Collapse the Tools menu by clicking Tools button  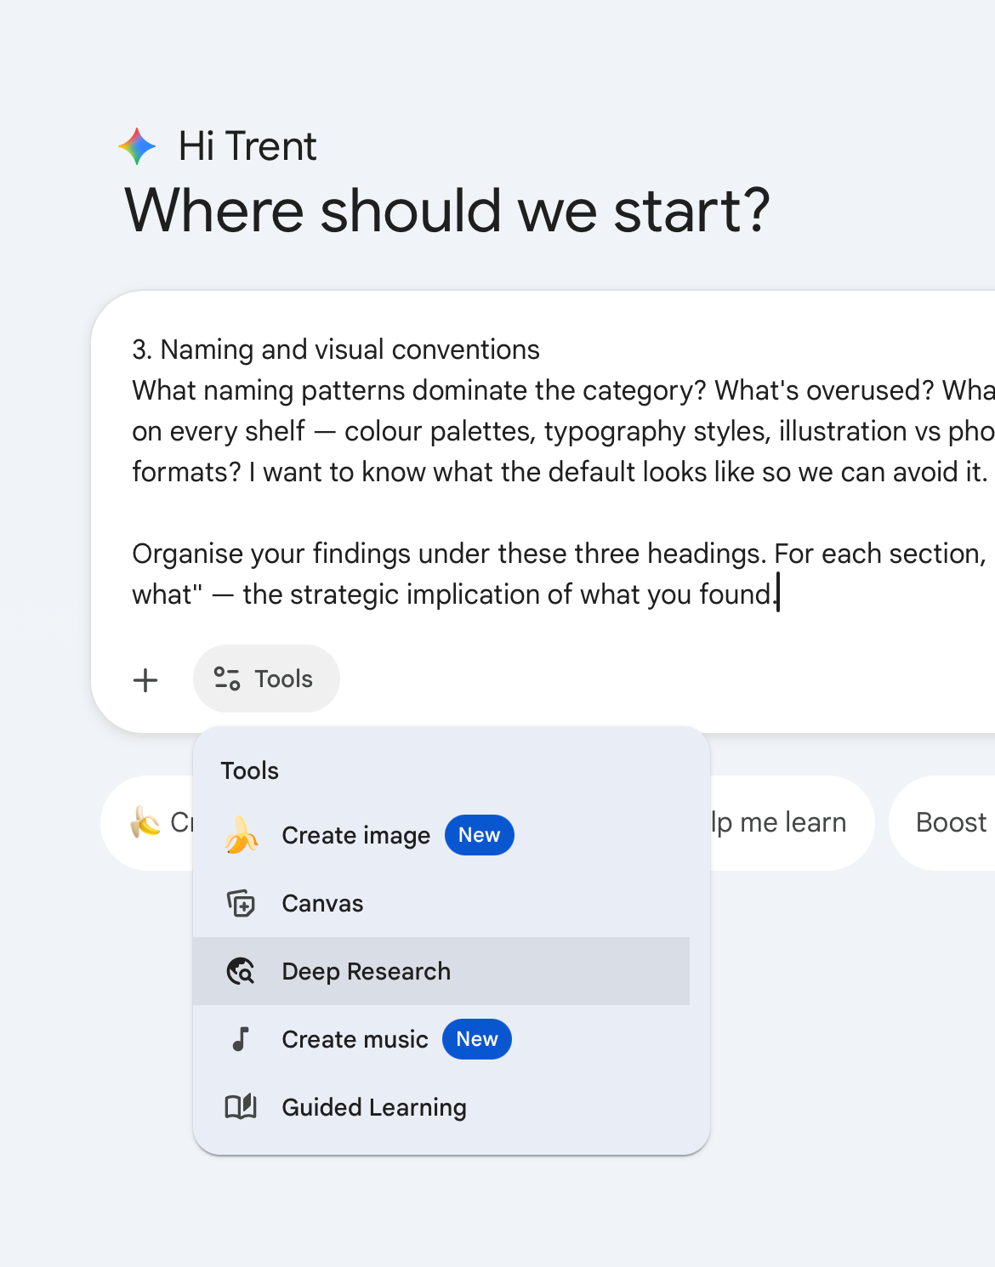(x=266, y=679)
